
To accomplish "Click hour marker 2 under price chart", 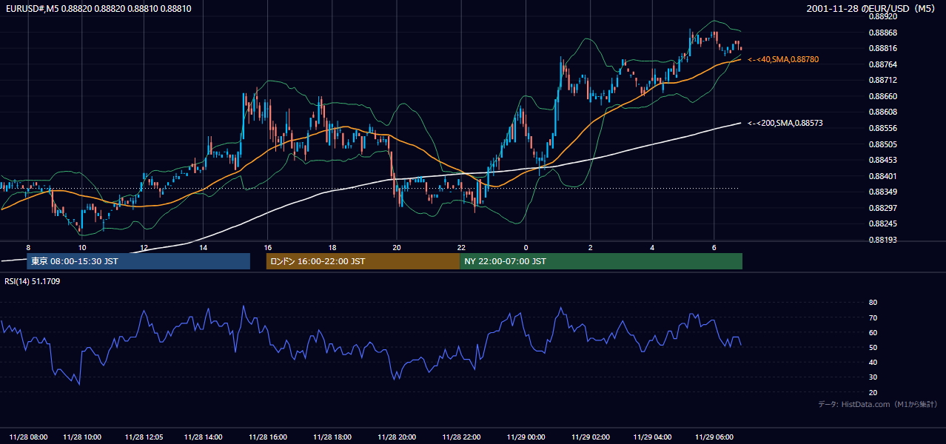I will (590, 247).
